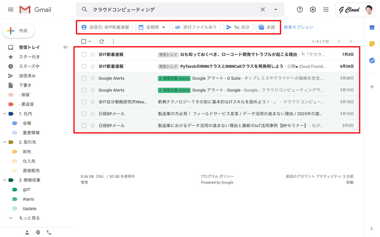The height and width of the screenshot is (237, 380).
Task: Check the SIも知っておくべき email checkbox
Action: pos(84,55)
